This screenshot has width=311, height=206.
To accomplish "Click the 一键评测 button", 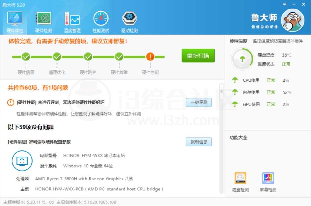I will [x=199, y=102].
